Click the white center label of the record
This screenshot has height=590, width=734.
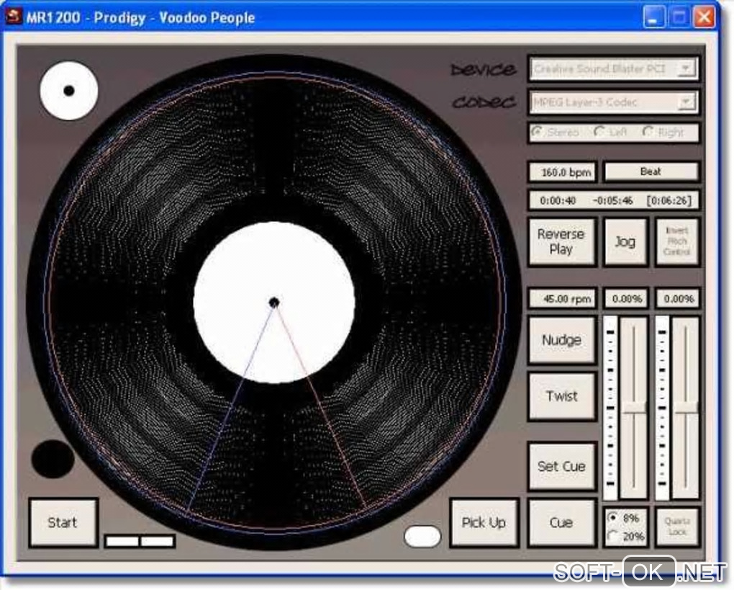[x=274, y=303]
